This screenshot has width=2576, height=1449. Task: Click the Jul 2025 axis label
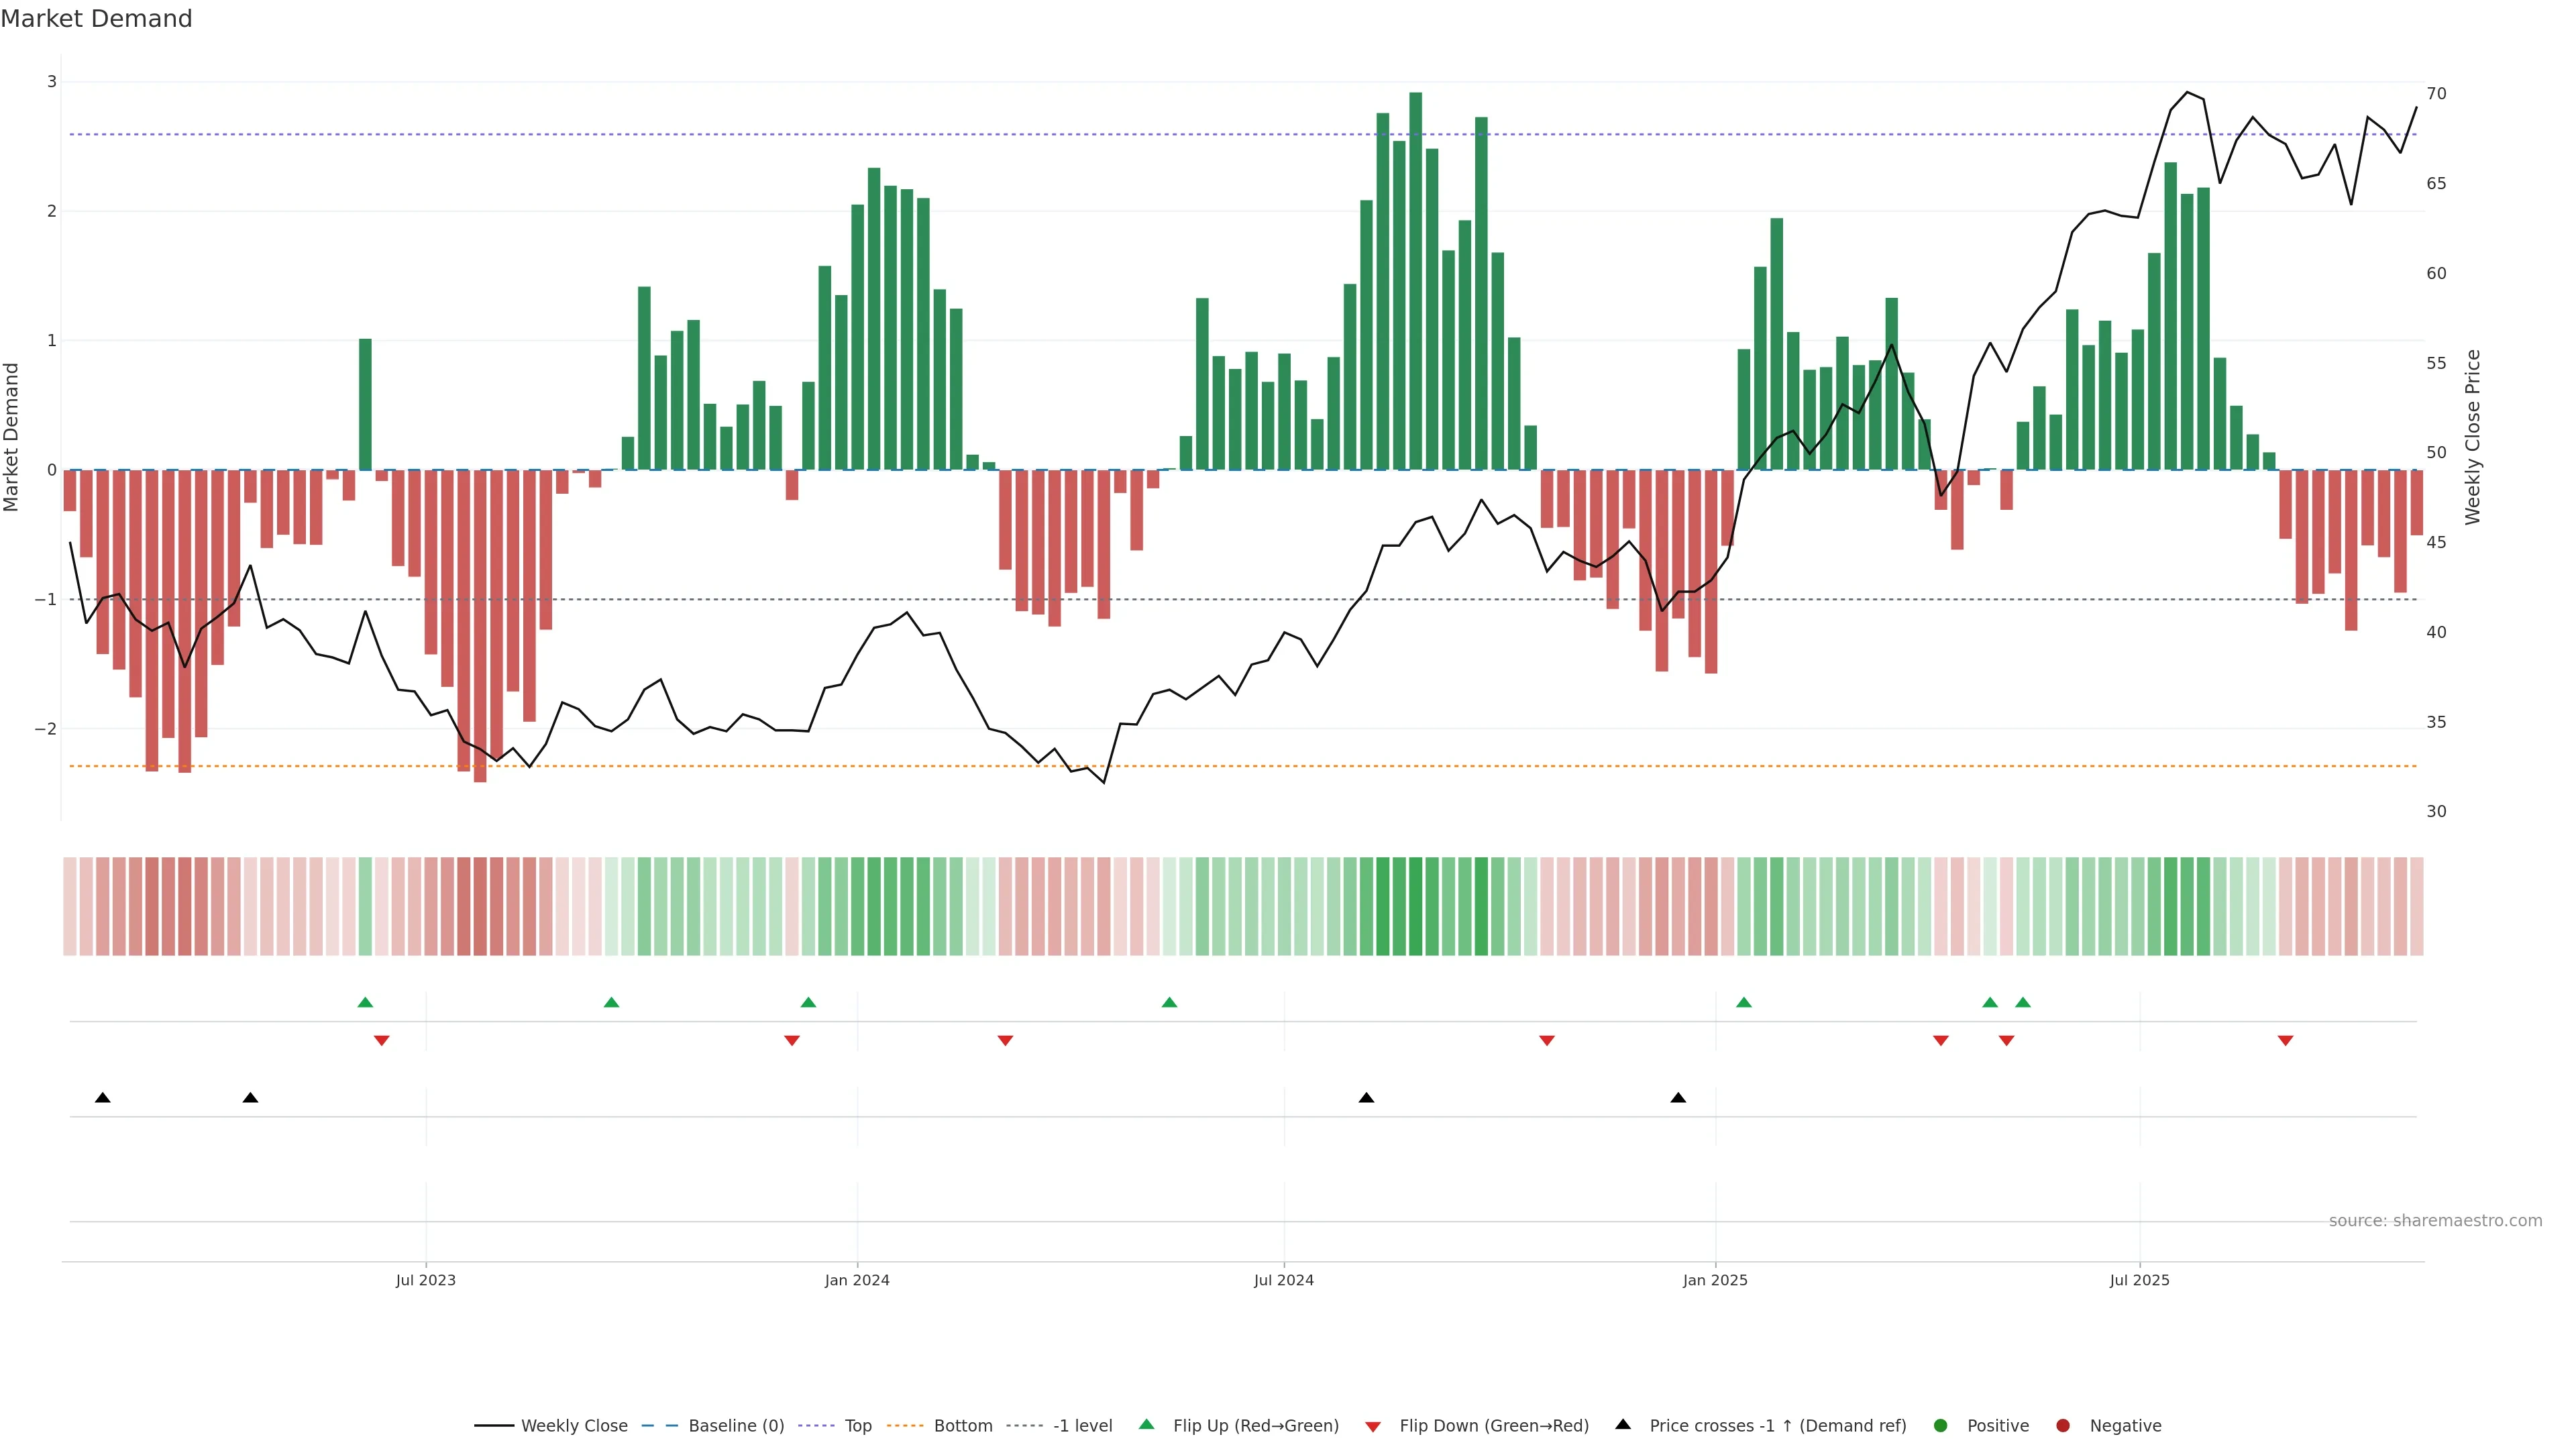click(2139, 1280)
